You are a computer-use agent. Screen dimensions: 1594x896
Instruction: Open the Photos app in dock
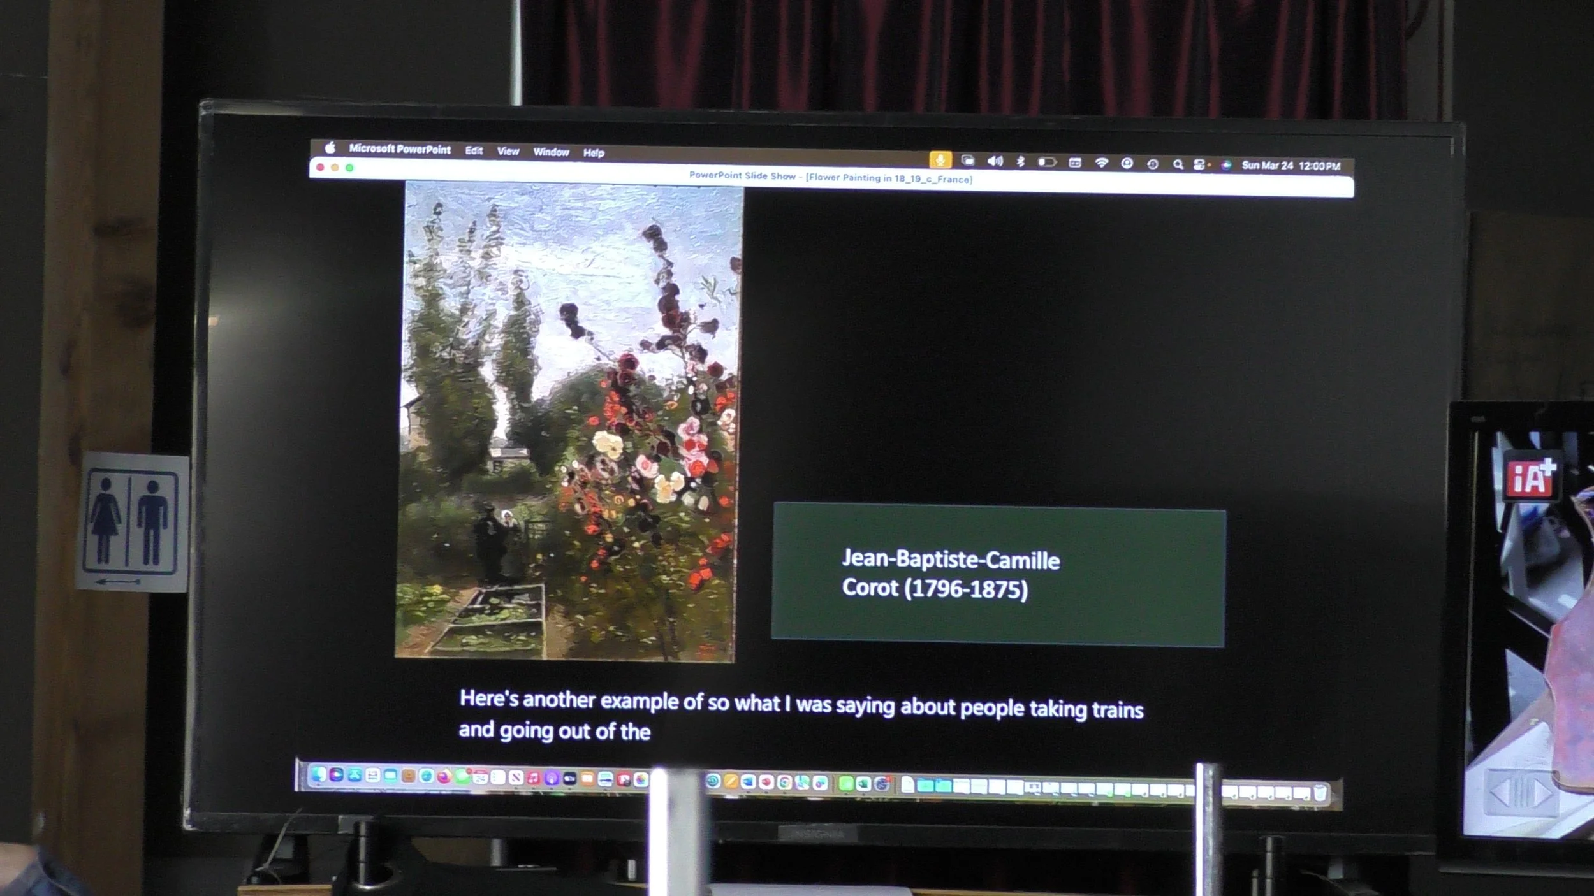(x=641, y=779)
